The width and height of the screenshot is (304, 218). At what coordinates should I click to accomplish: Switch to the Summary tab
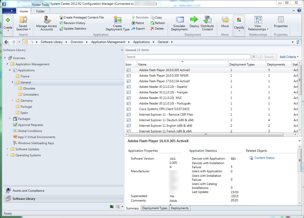(132, 208)
